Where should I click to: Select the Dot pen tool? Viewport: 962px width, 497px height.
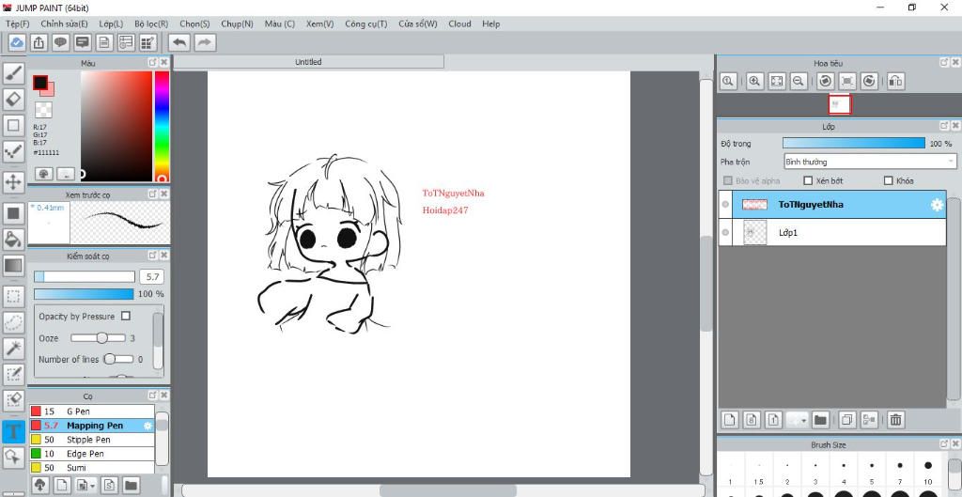click(13, 151)
